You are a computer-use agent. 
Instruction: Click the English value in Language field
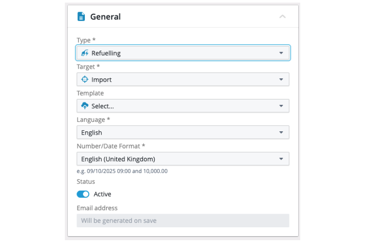92,132
